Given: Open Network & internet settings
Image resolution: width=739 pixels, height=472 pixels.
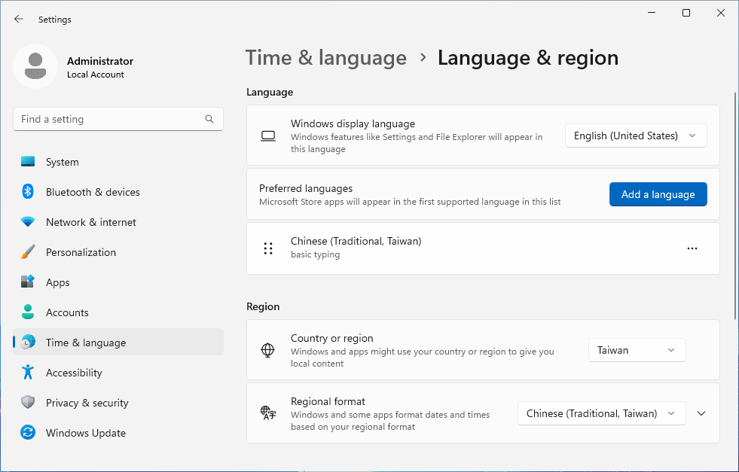Looking at the screenshot, I should [118, 222].
